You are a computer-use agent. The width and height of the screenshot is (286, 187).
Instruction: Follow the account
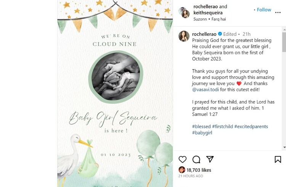click(264, 10)
